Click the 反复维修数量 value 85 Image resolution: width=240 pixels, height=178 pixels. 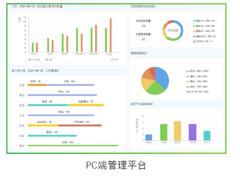[144, 39]
